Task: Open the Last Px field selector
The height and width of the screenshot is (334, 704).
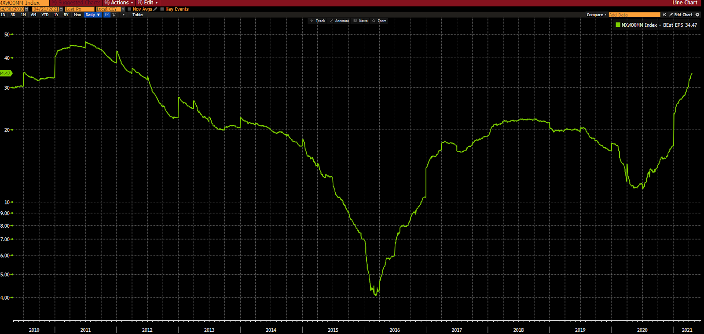Action: point(79,9)
